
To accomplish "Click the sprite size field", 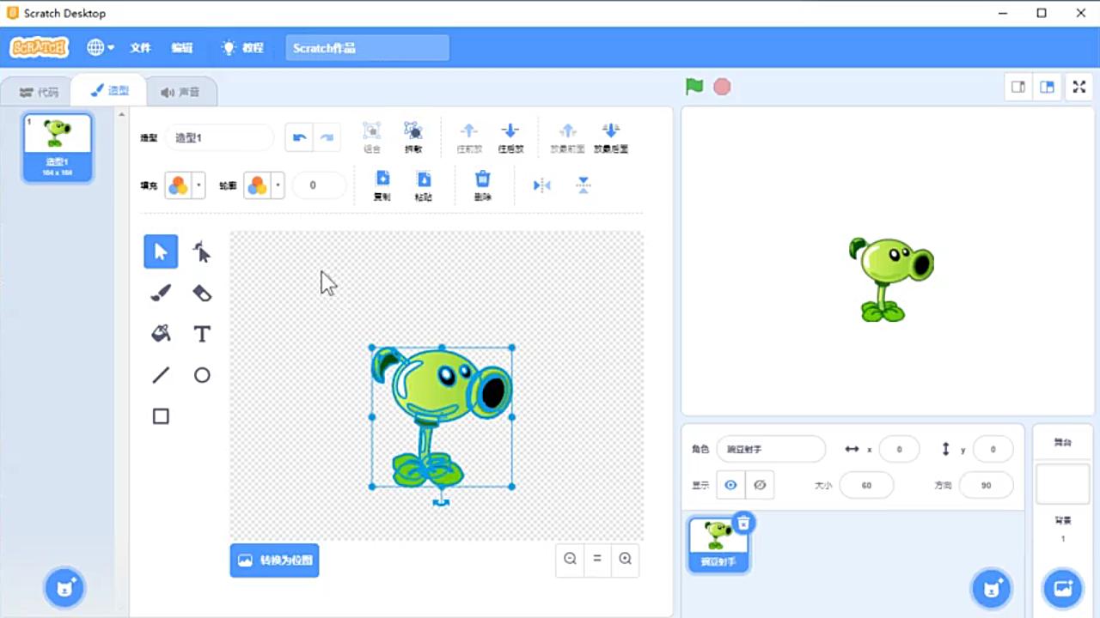I will click(x=866, y=485).
